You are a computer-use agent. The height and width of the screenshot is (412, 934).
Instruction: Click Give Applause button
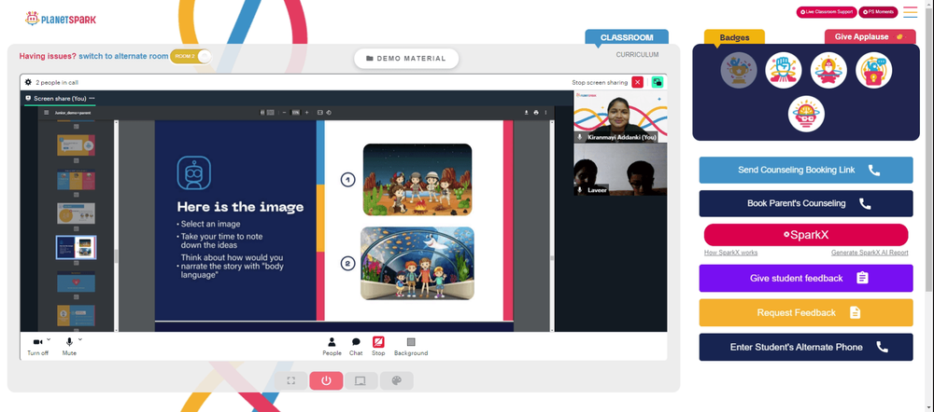coord(870,37)
